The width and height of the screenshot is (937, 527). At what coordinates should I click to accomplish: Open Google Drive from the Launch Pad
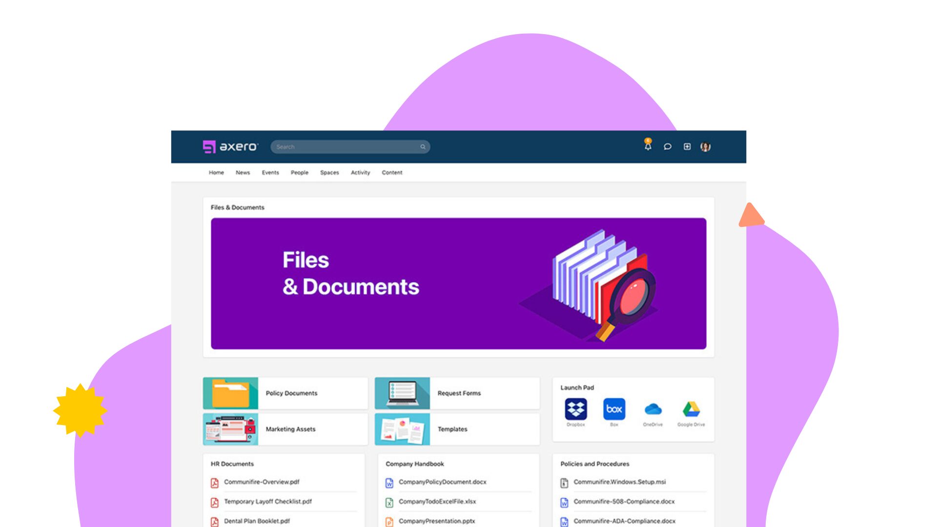691,409
